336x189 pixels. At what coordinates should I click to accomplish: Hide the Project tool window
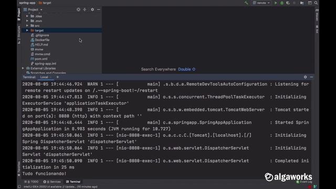pos(99,9)
